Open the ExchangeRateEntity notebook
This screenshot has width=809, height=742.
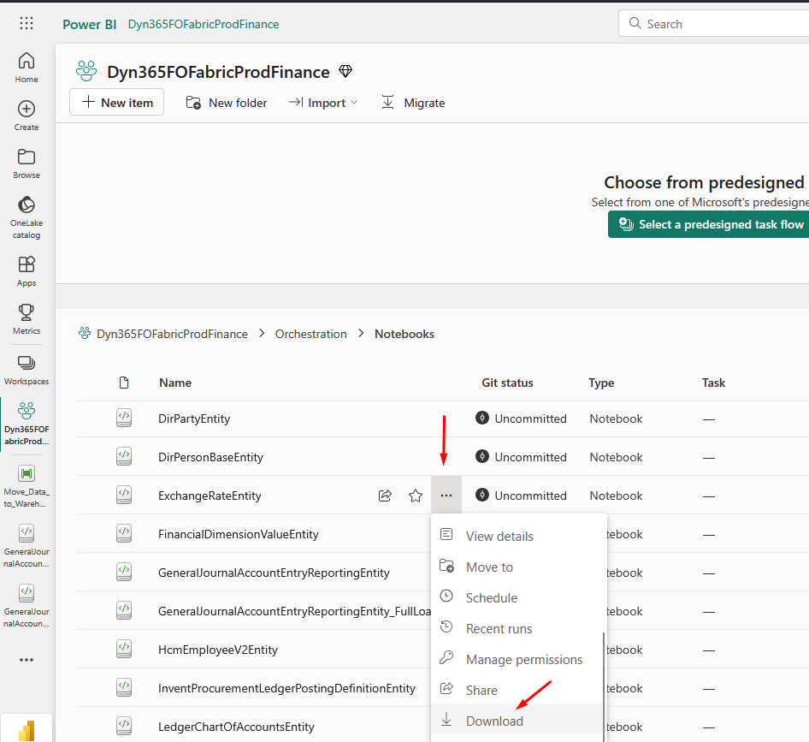(x=210, y=496)
